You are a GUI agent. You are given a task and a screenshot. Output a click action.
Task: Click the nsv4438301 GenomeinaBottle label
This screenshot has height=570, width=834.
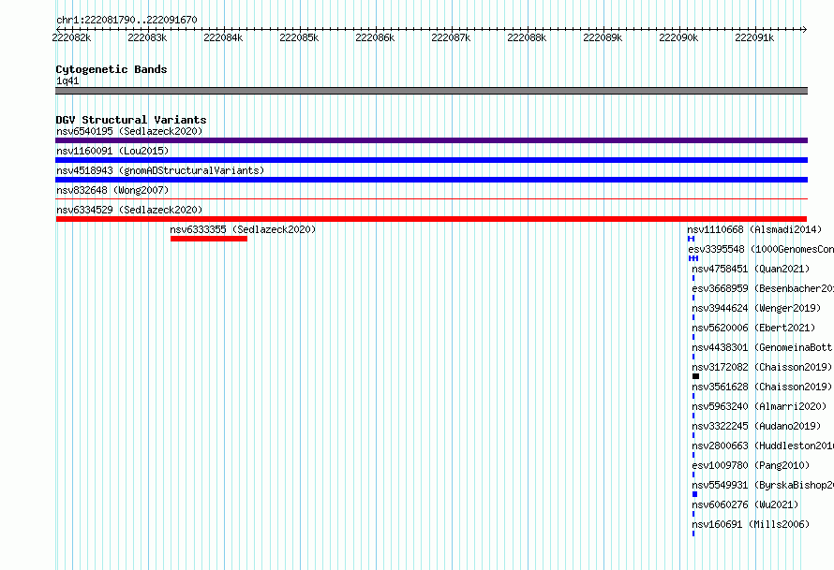point(762,347)
